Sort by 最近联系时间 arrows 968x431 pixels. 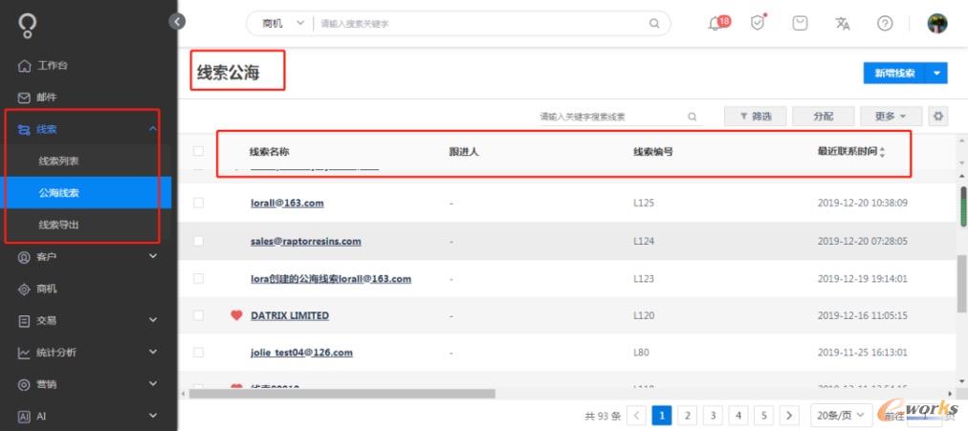pos(882,152)
